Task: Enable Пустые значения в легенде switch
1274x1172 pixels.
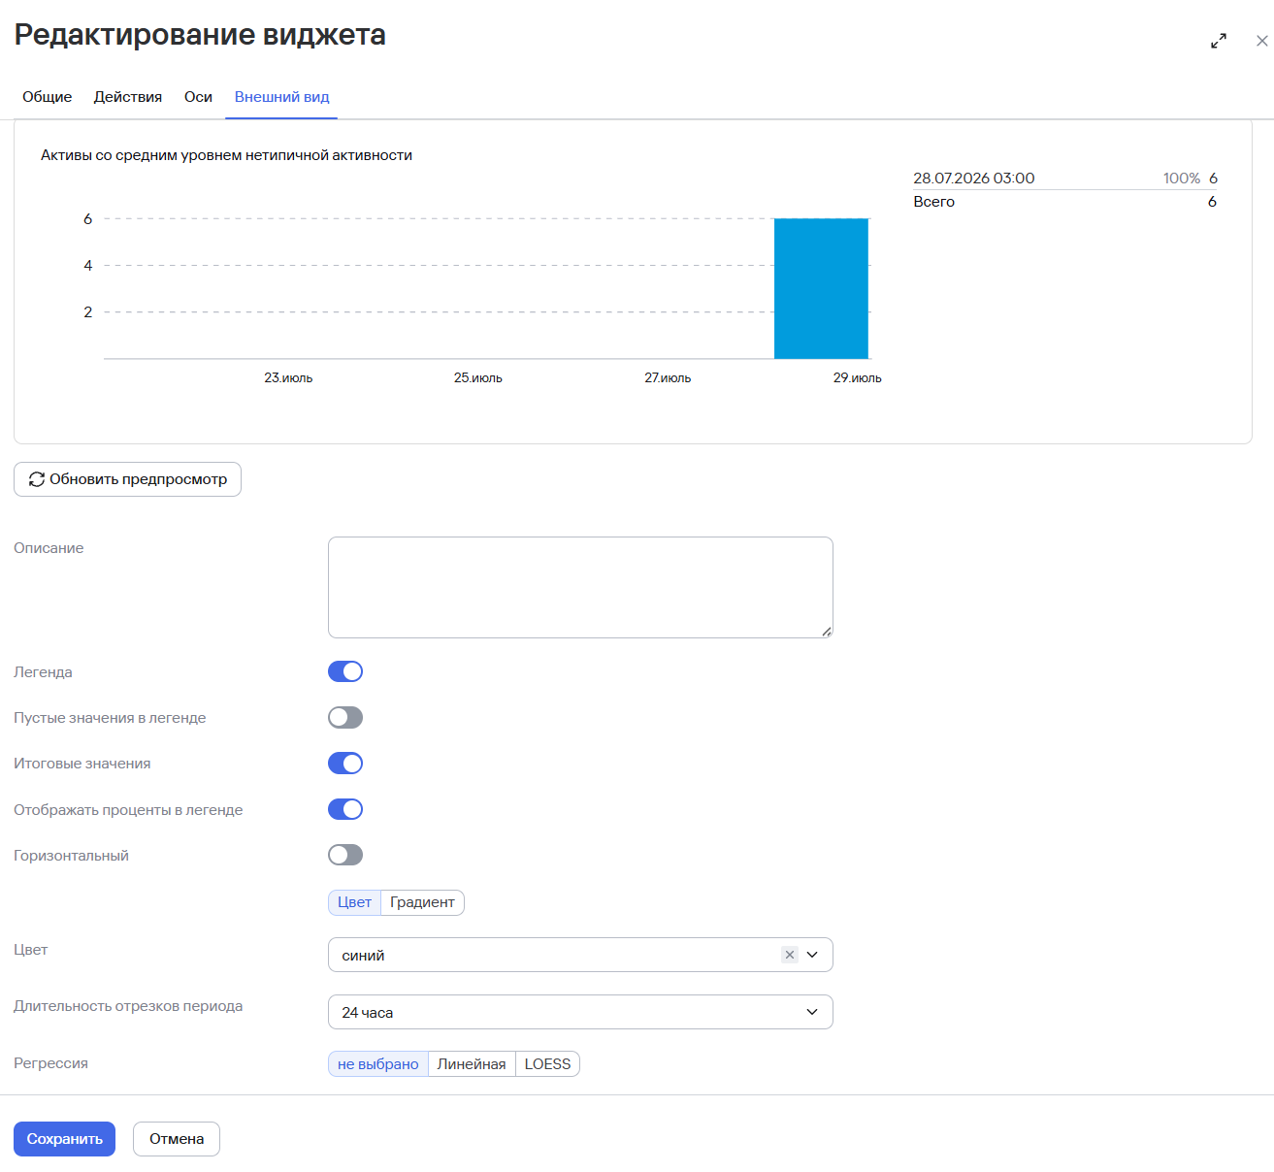Action: (345, 717)
